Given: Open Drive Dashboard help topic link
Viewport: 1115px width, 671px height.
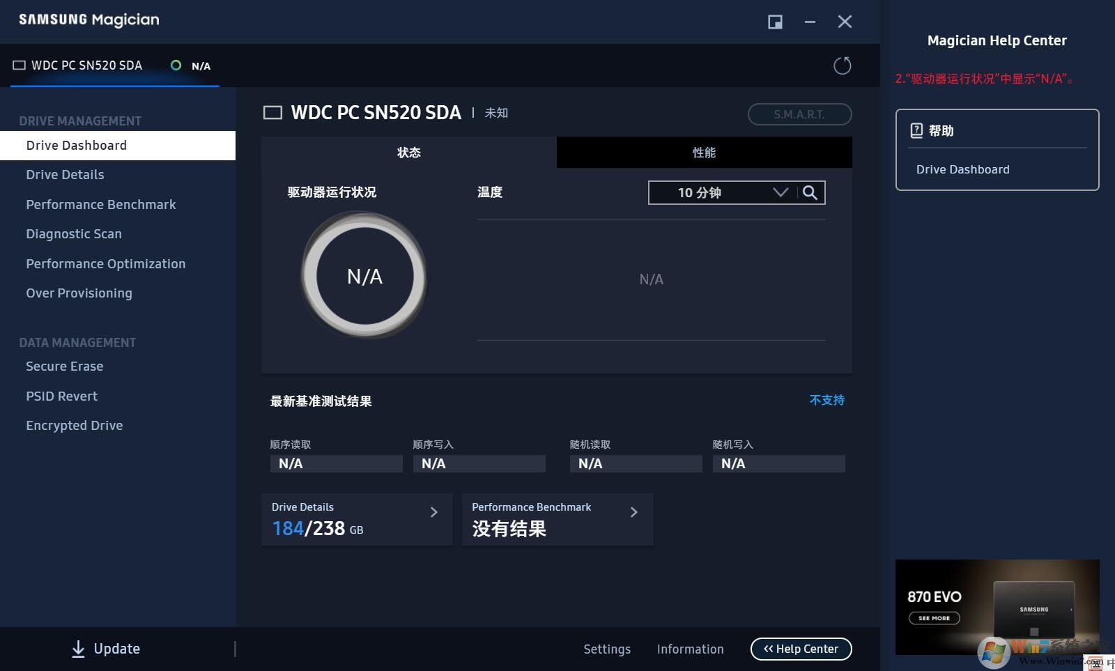Looking at the screenshot, I should point(963,169).
